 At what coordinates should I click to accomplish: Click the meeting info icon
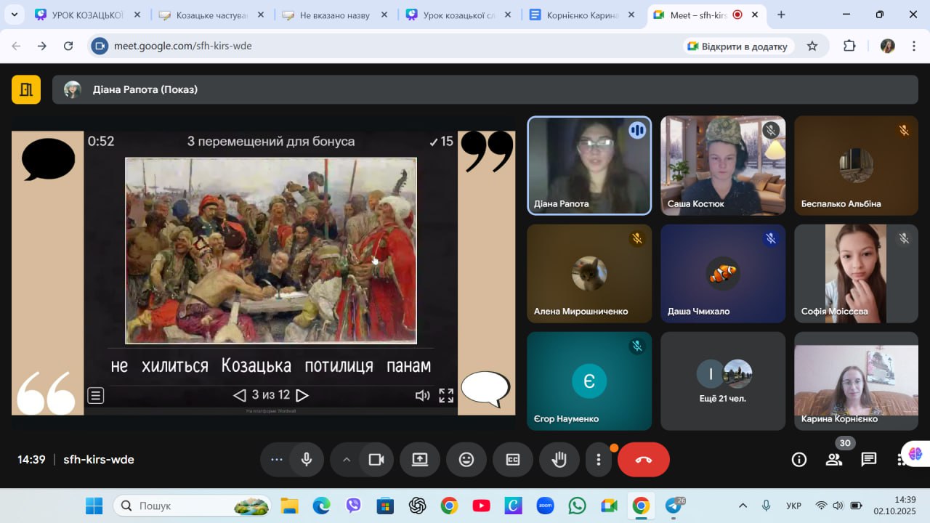click(799, 459)
